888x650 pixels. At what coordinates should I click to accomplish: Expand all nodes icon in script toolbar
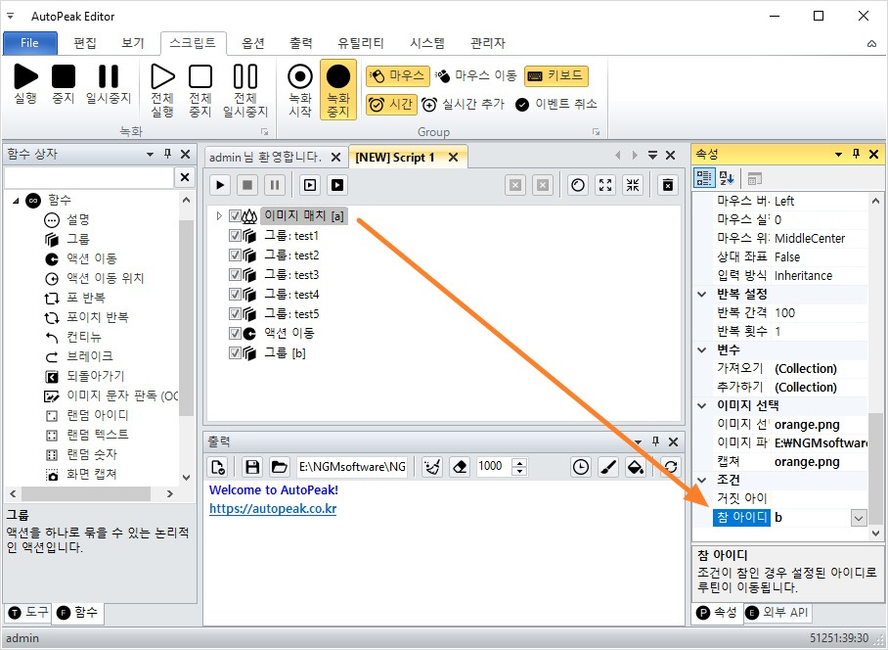605,185
